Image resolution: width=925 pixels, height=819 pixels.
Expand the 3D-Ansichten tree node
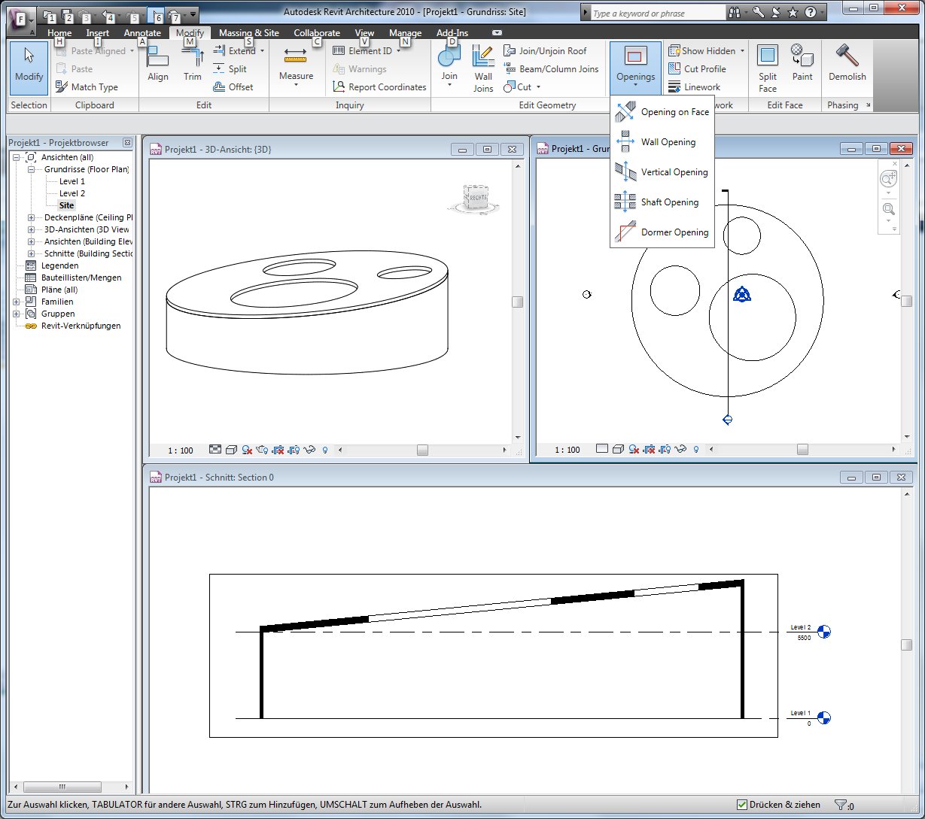[31, 229]
